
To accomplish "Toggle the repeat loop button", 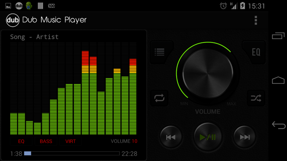I will coord(159,98).
